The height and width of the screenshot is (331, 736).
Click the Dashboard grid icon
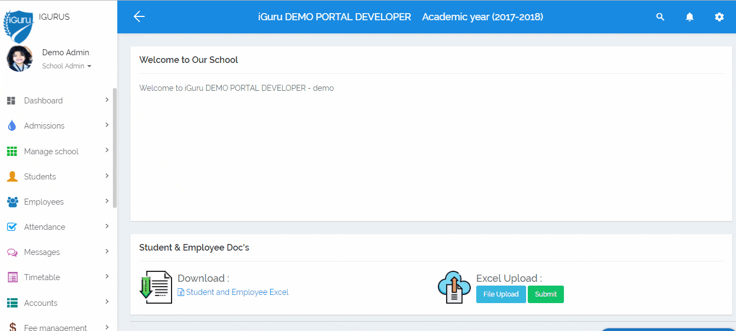pos(11,101)
